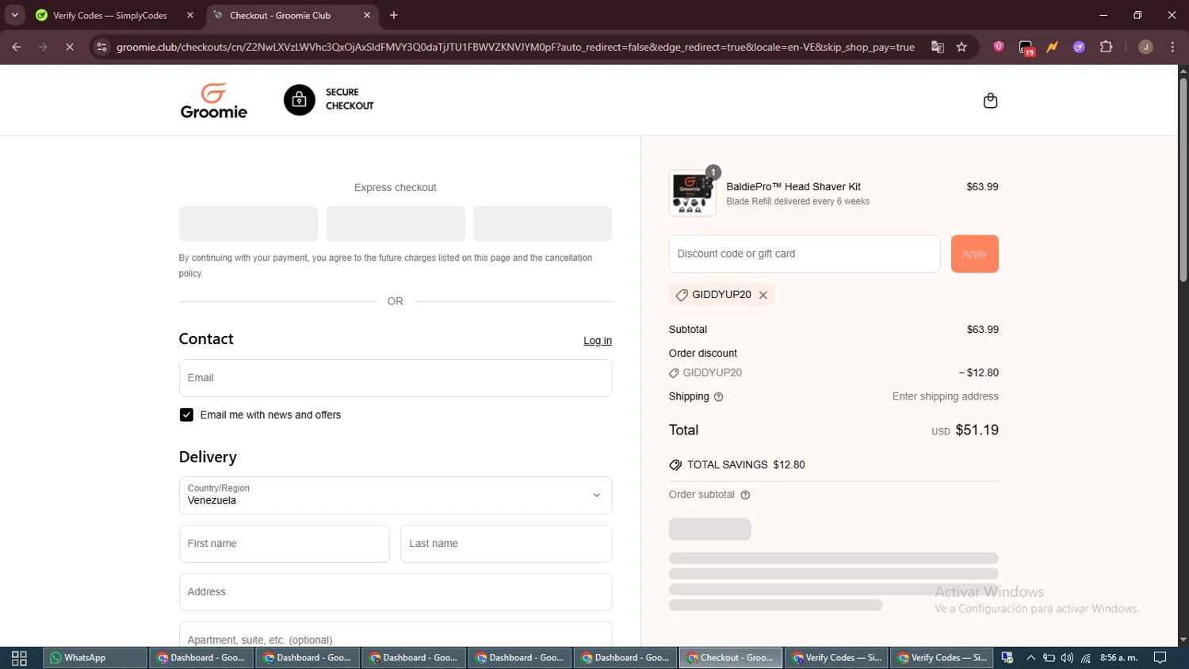The width and height of the screenshot is (1189, 669).
Task: Click the third express checkout button
Action: pos(542,224)
